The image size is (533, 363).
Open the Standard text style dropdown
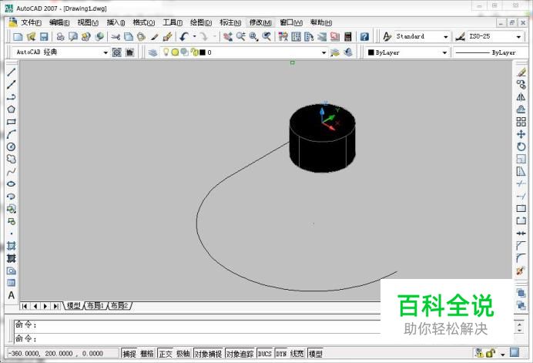point(445,36)
